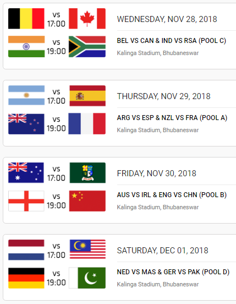Select the Canada maple leaf flag

[x=87, y=19]
